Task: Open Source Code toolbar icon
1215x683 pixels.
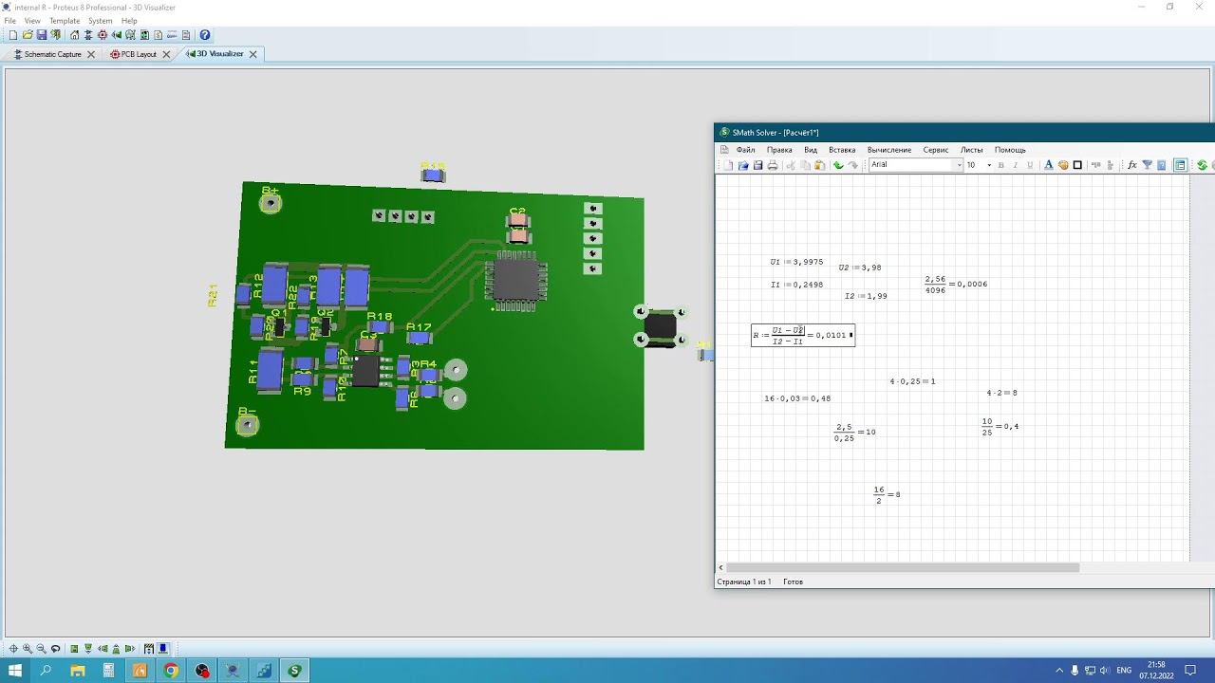Action: pos(172,35)
